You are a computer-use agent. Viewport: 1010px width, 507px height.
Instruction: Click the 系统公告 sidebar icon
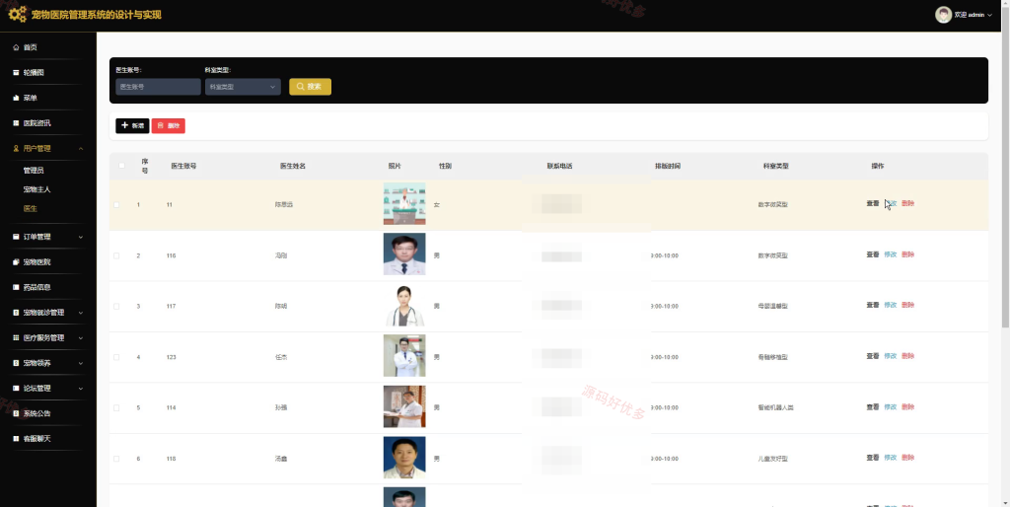pos(16,413)
